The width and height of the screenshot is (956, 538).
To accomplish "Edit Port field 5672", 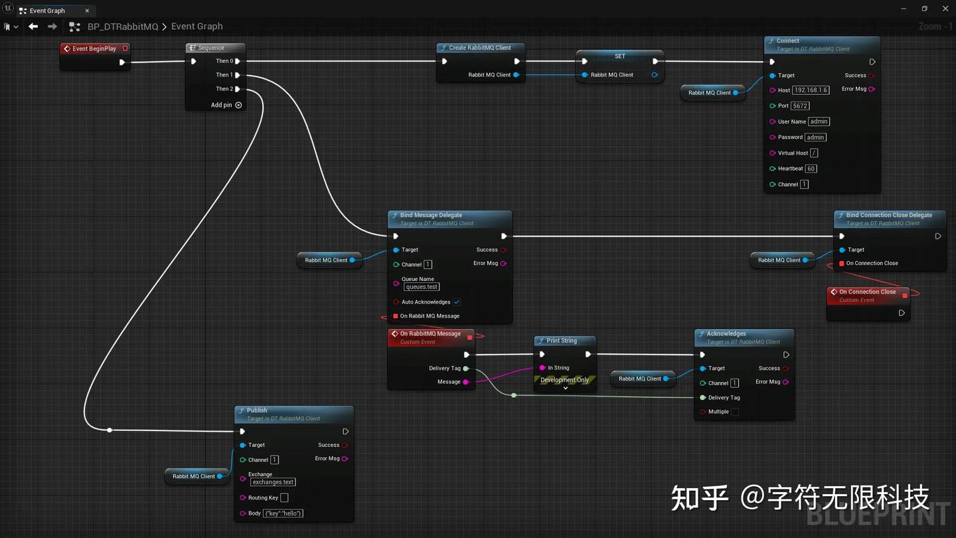I will [x=800, y=106].
